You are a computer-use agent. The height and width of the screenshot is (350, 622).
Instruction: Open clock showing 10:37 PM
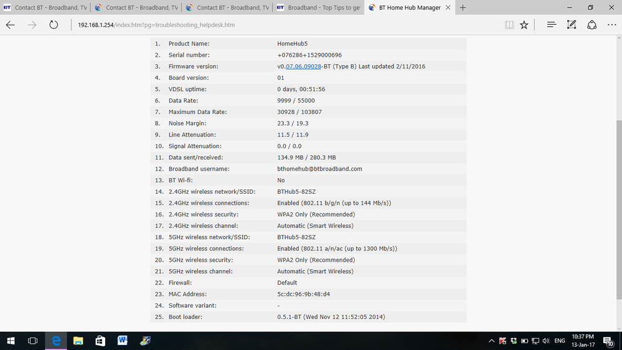(583, 341)
